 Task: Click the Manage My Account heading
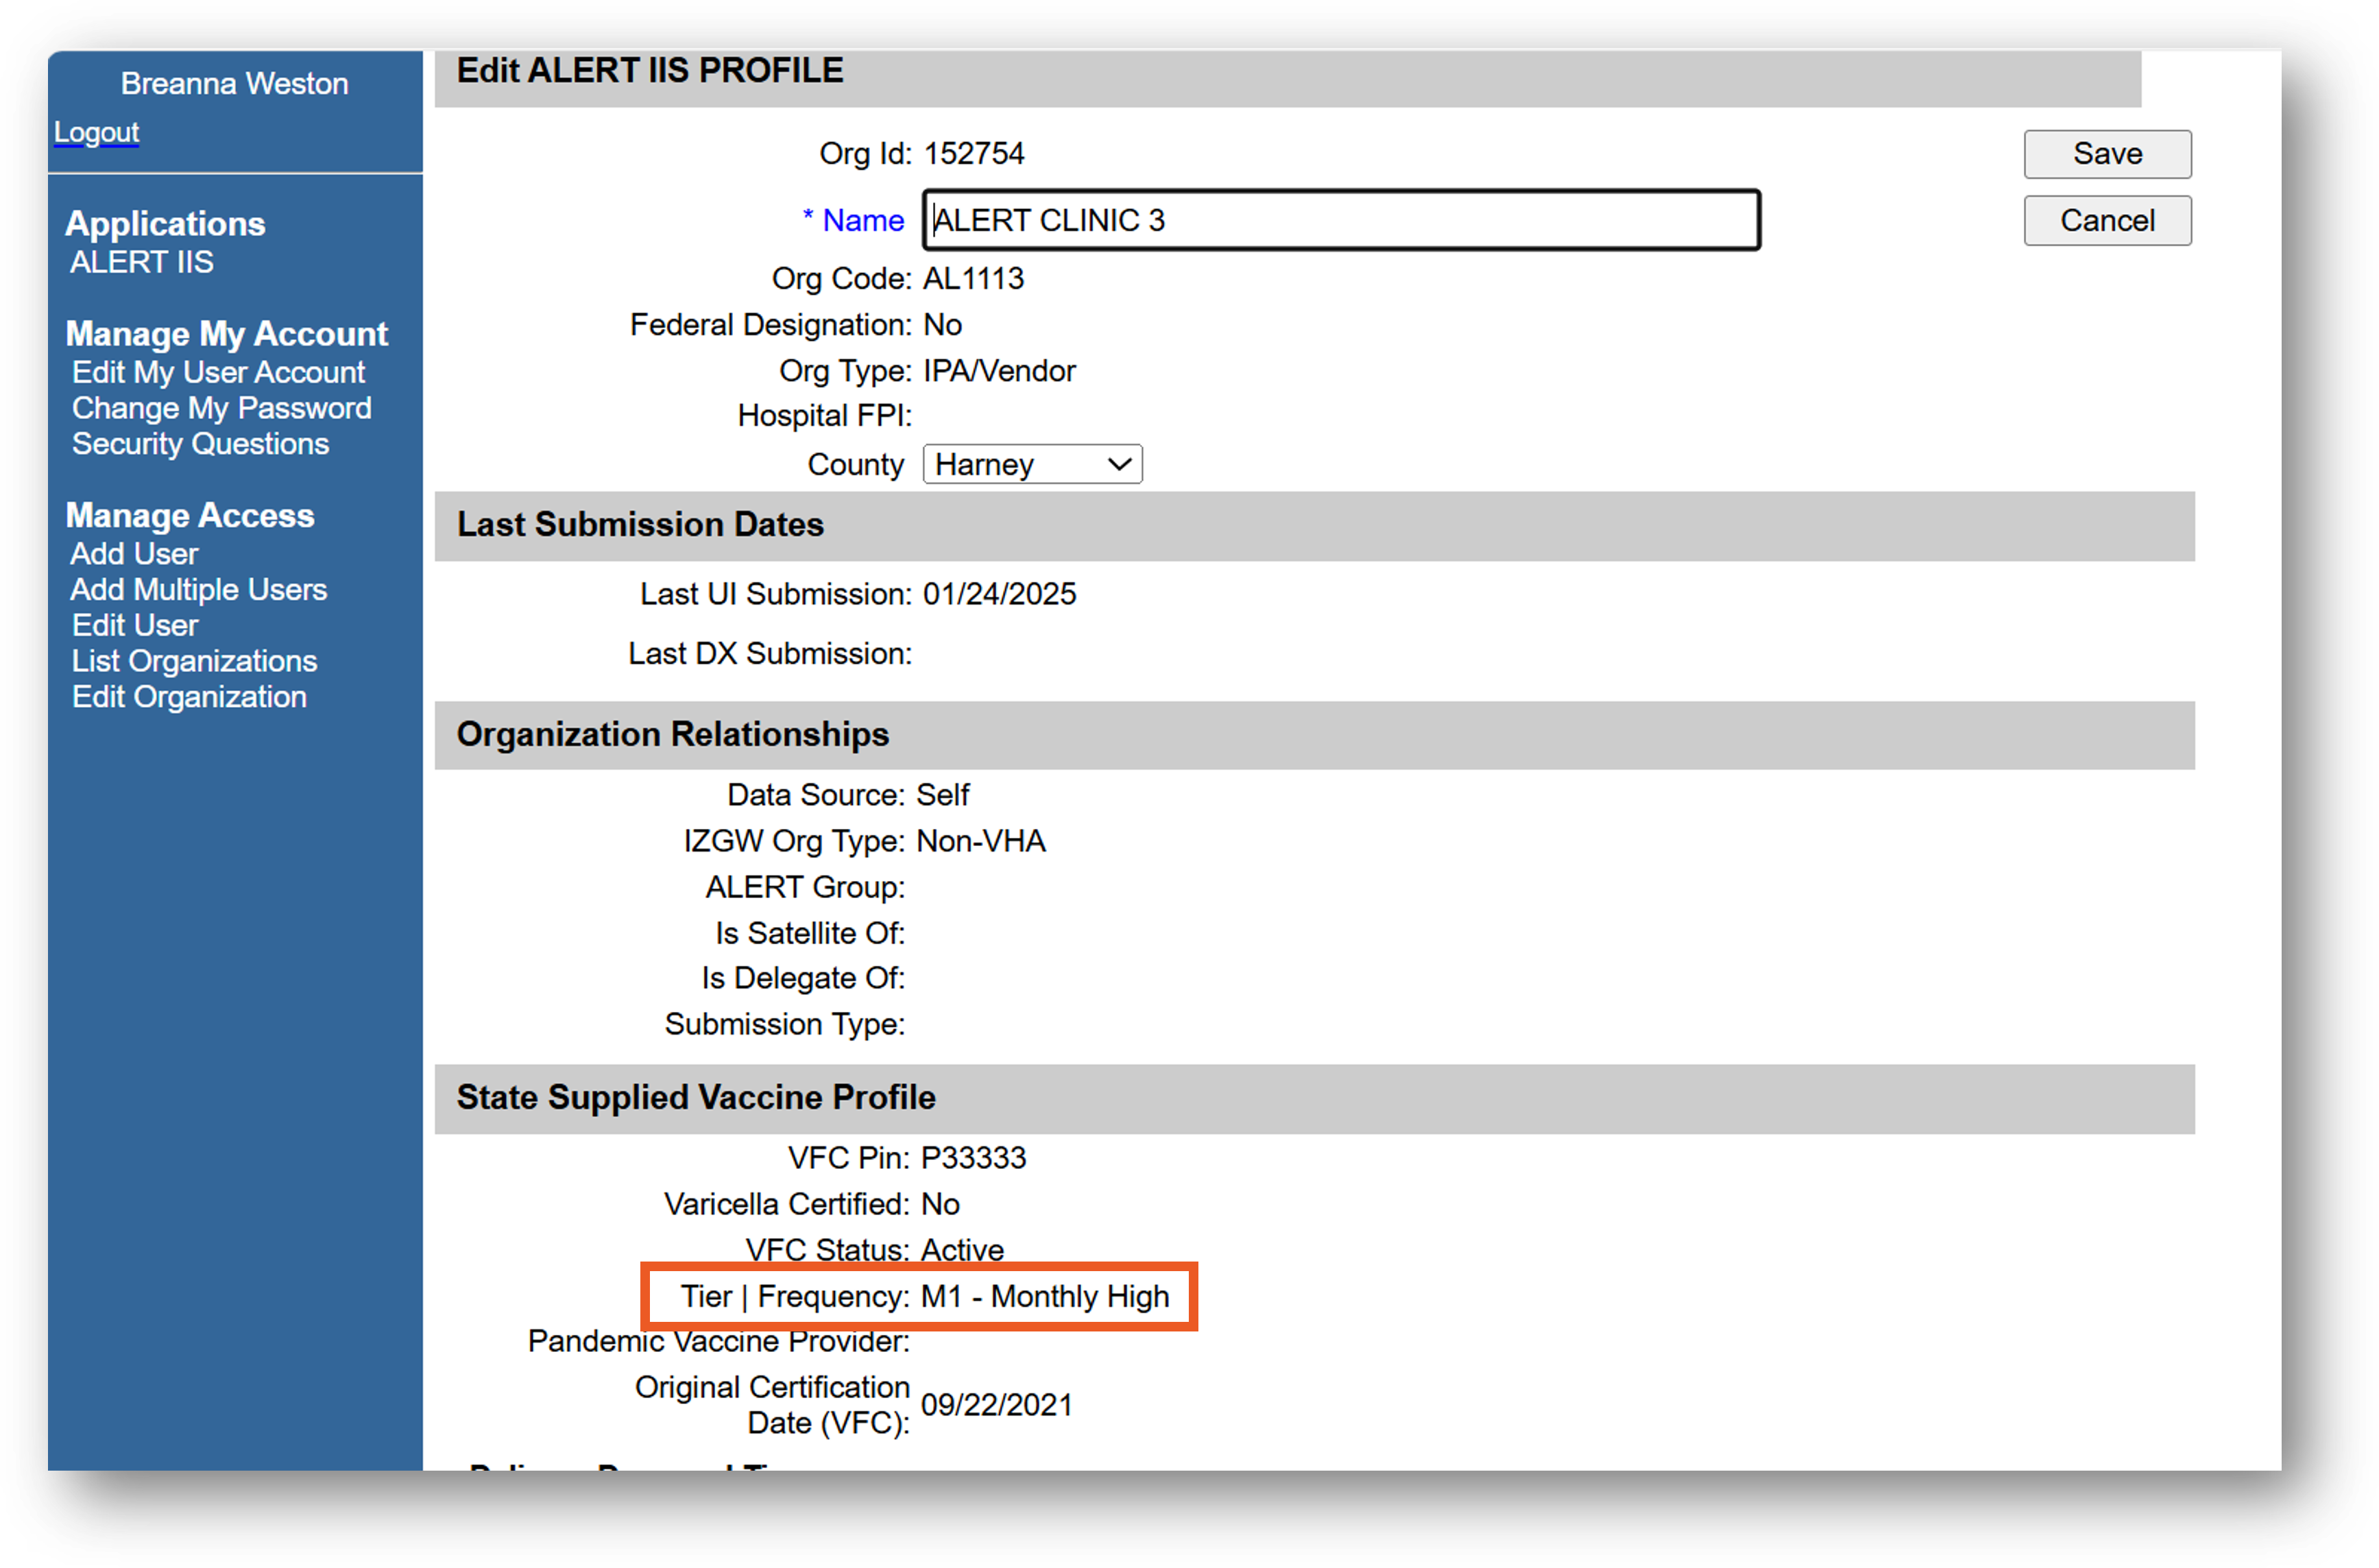point(226,333)
